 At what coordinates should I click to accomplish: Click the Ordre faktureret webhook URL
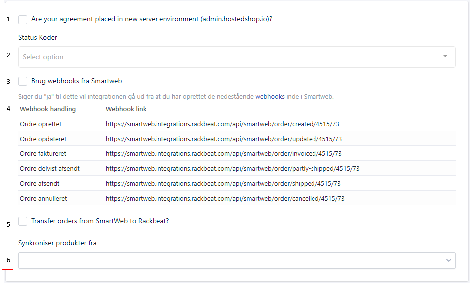224,154
